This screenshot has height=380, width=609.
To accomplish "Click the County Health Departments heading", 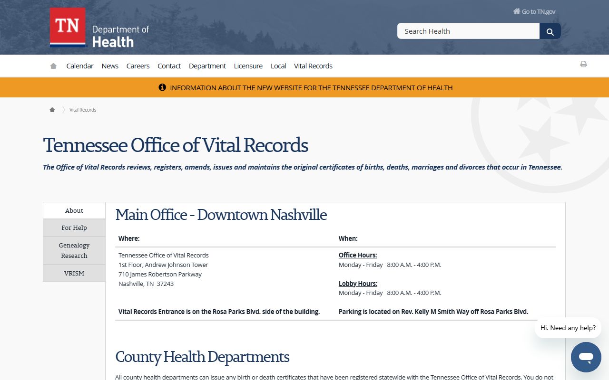I will pyautogui.click(x=202, y=357).
